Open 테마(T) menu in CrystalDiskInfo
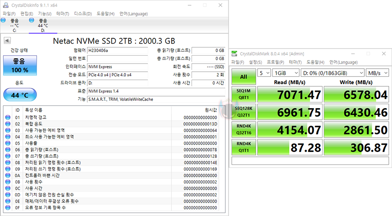 coord(62,14)
